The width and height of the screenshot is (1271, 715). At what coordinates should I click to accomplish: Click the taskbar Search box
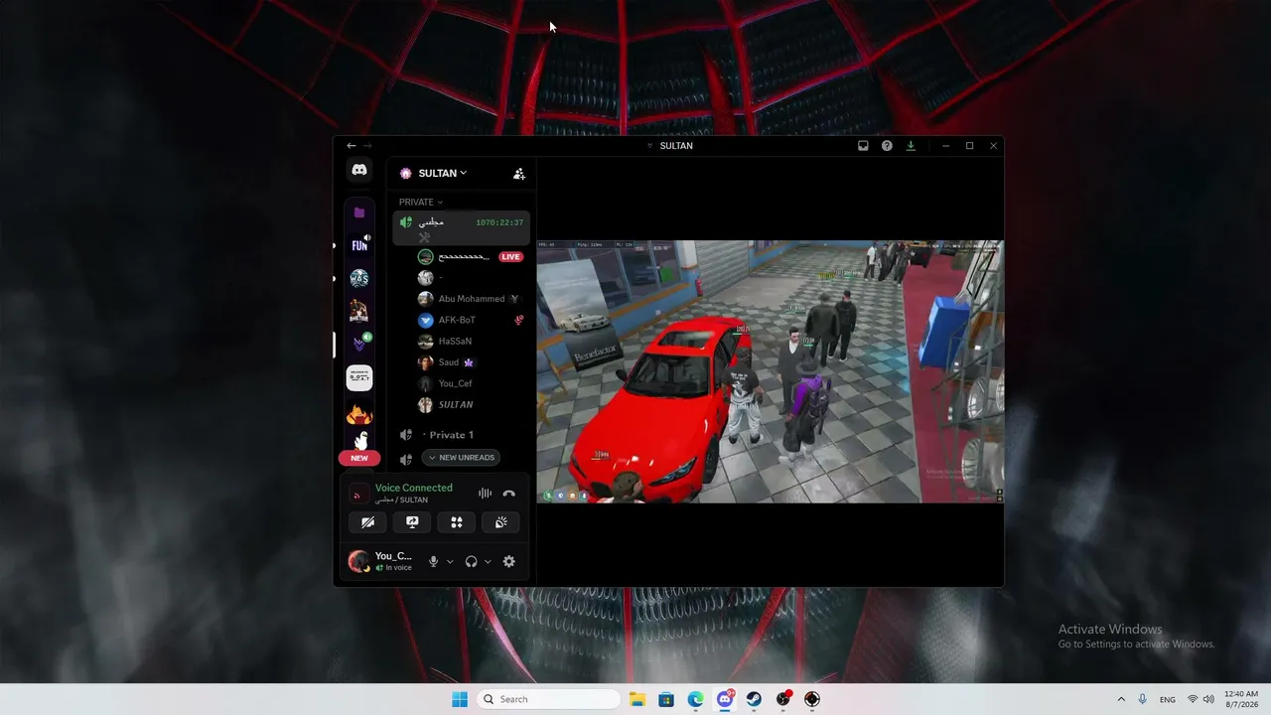[x=548, y=699]
